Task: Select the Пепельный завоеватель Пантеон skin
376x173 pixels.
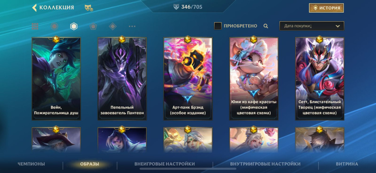Action: click(122, 79)
